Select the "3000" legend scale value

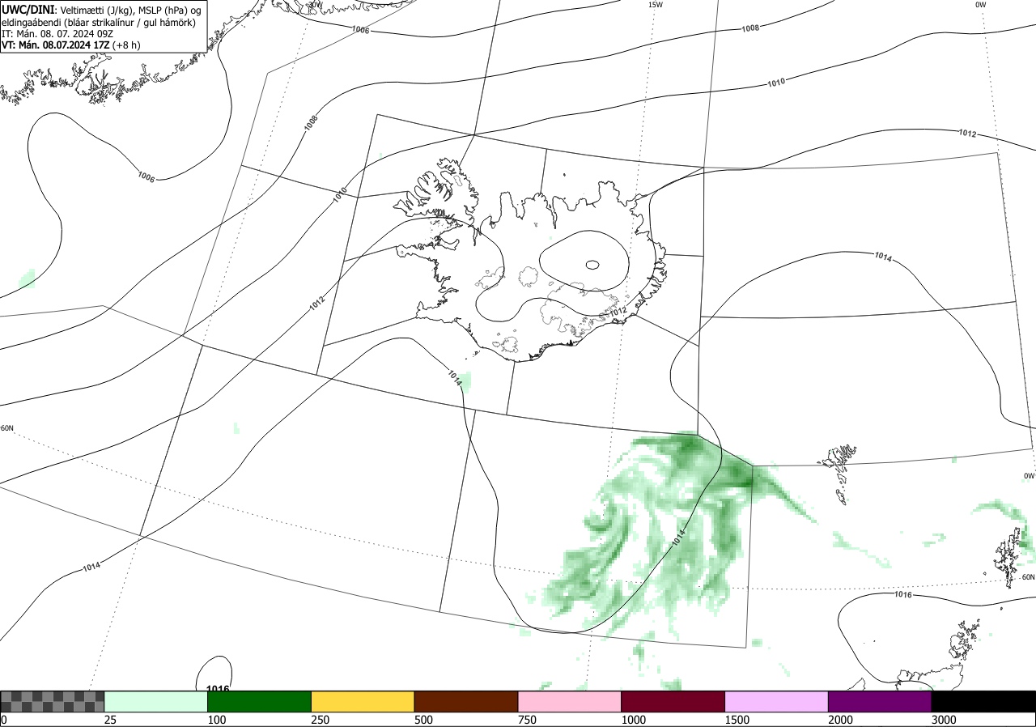click(945, 720)
